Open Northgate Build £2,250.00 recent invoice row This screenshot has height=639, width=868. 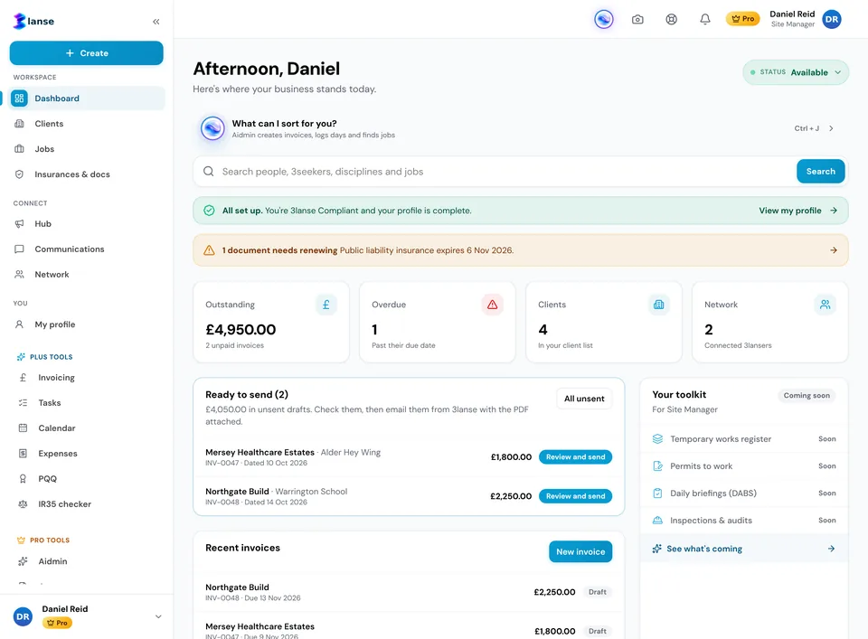coord(409,592)
